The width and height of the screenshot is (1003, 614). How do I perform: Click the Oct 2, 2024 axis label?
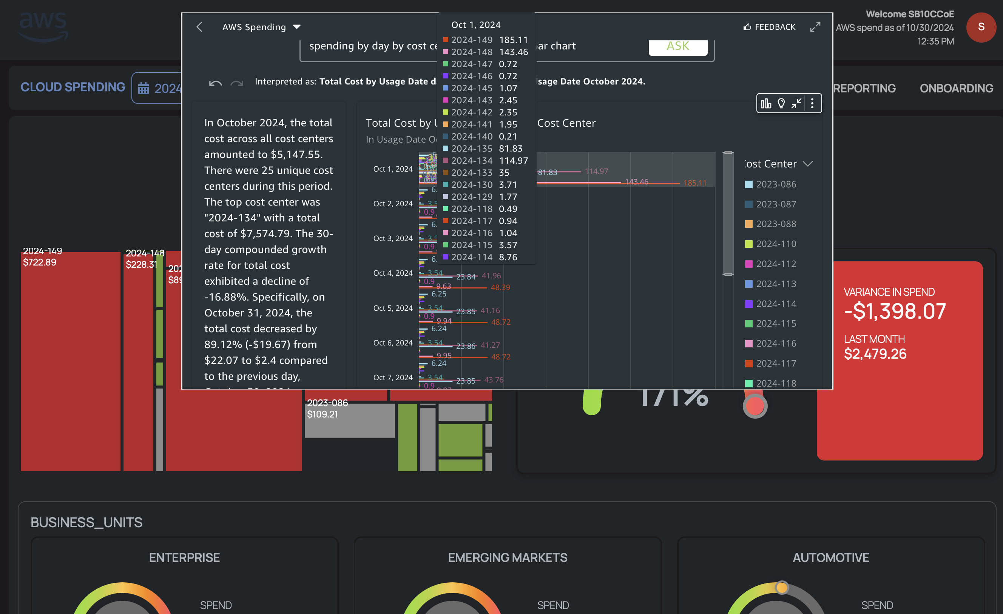[x=393, y=204]
